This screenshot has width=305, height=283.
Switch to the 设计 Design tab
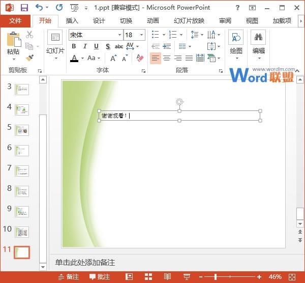(x=99, y=21)
